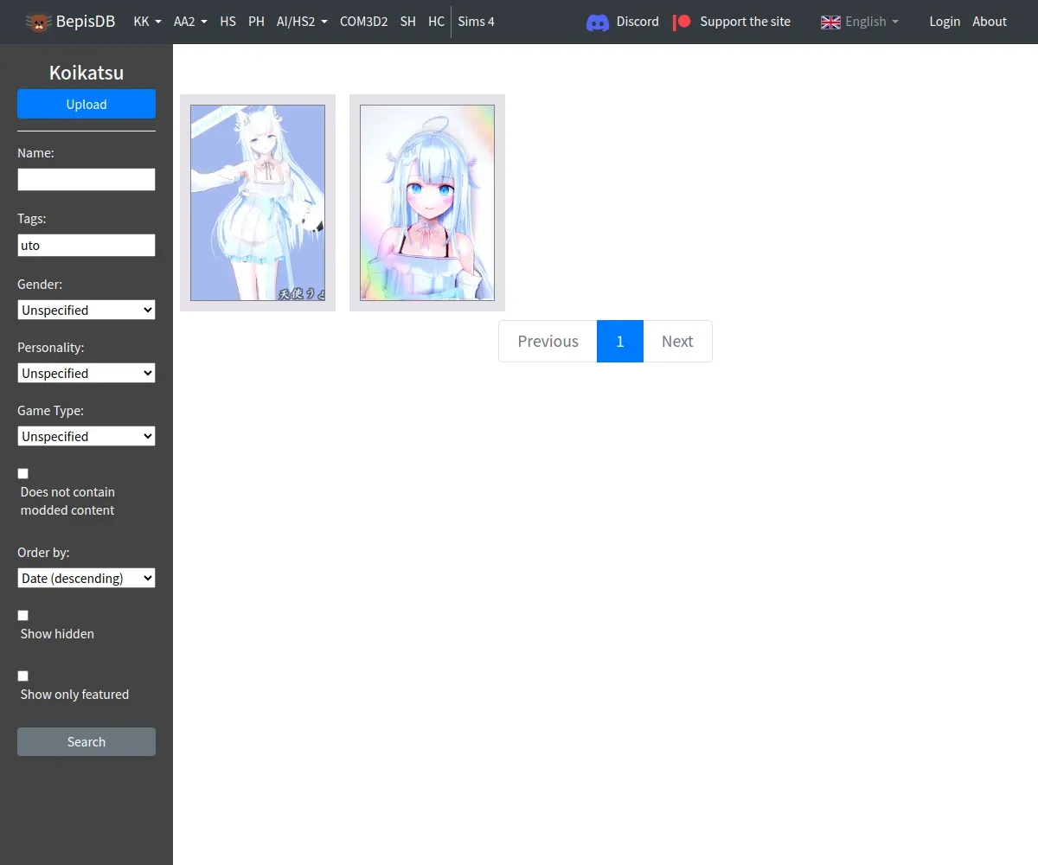Toggle 'Does not contain modded content' checkbox
The height and width of the screenshot is (865, 1038).
[x=23, y=473]
